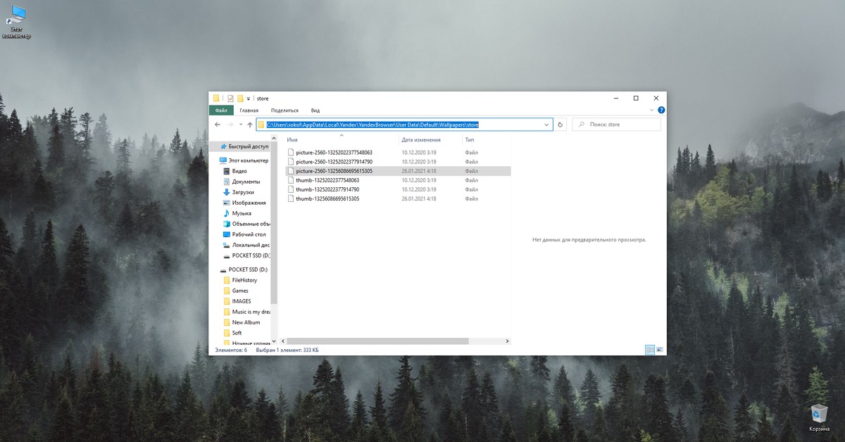This screenshot has width=845, height=442.
Task: Click the file list scroll right arrow
Action: (x=508, y=341)
